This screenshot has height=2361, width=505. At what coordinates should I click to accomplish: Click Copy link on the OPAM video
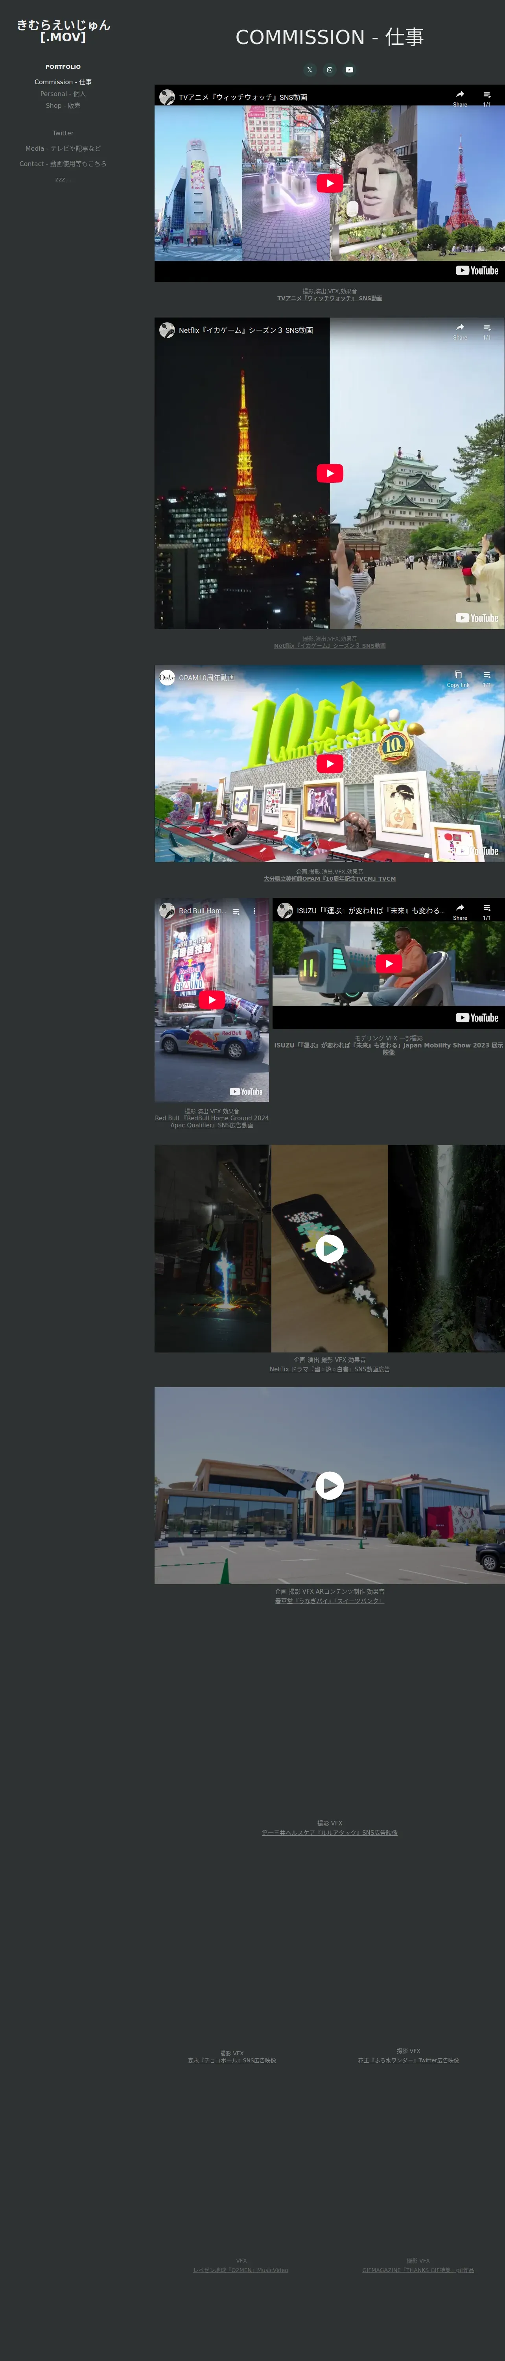click(458, 678)
